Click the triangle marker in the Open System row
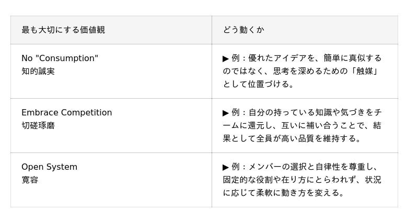The height and width of the screenshot is (223, 418). [226, 167]
